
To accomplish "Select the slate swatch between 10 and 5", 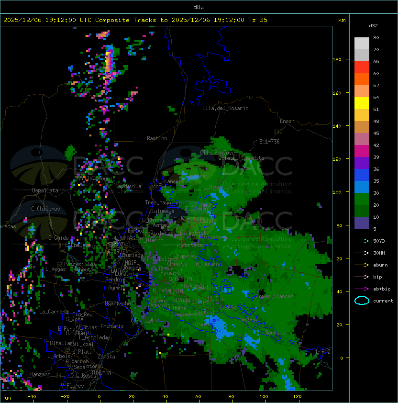I will [x=362, y=223].
